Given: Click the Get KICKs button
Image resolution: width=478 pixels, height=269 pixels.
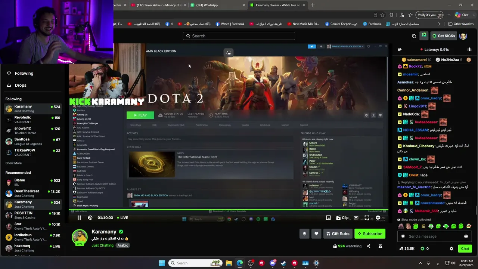Looking at the screenshot, I should coord(444,36).
